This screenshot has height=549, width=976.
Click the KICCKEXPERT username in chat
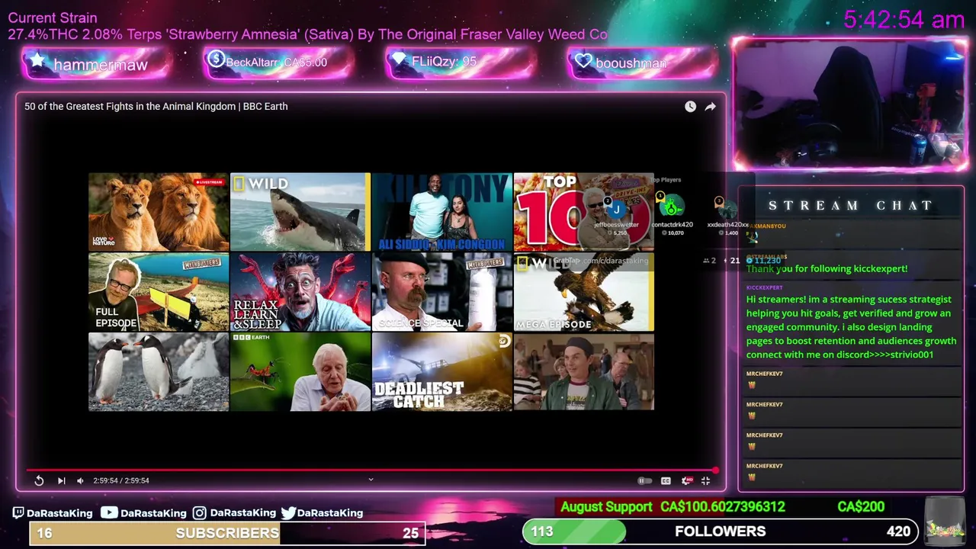pyautogui.click(x=764, y=287)
